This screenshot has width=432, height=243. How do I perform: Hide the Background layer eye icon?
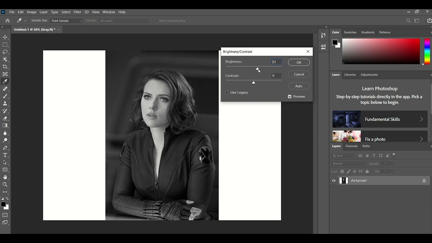334,181
